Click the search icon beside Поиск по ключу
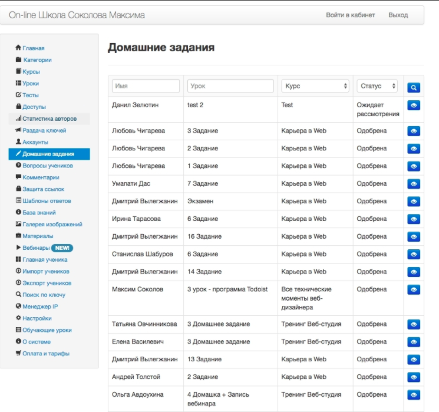439x412 pixels. pos(18,294)
